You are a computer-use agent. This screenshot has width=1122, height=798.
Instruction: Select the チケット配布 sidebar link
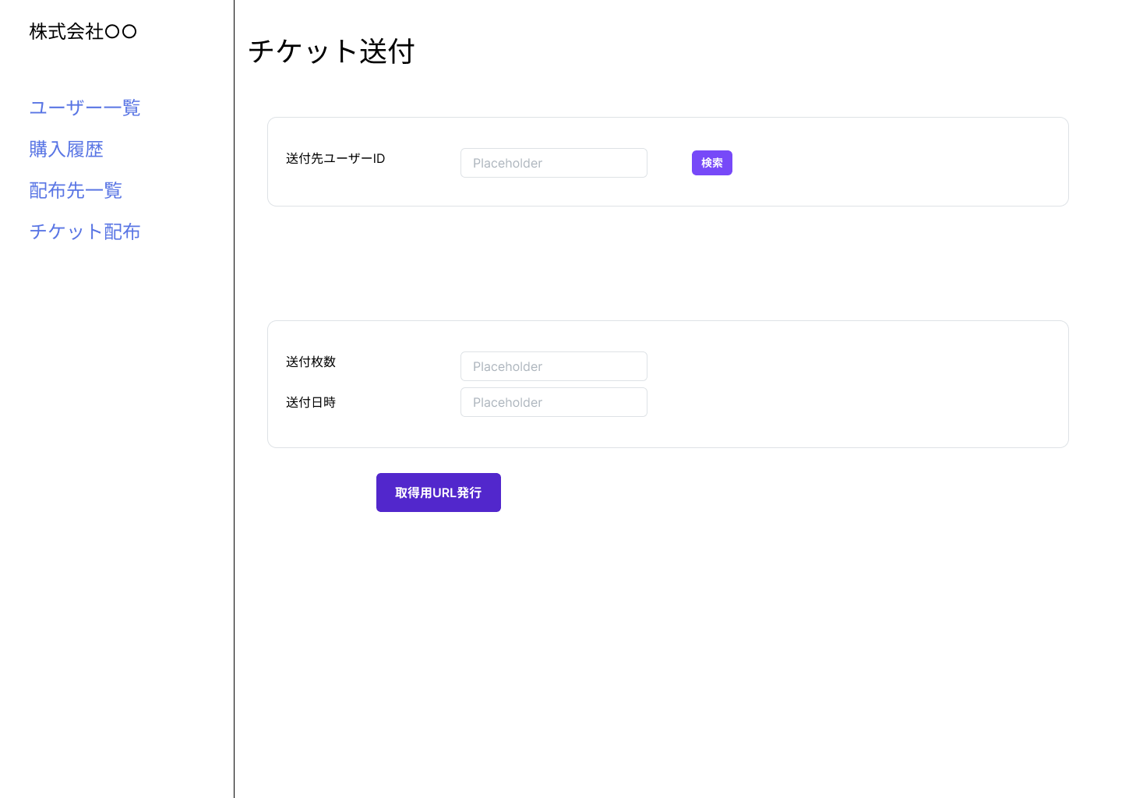(x=85, y=231)
